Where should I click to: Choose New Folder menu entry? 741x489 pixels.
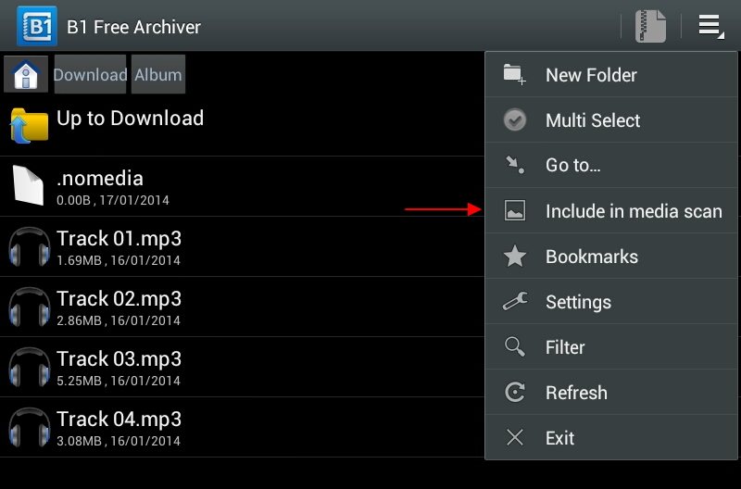point(611,75)
